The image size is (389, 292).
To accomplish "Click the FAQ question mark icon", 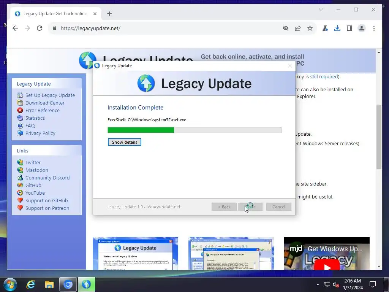I will tap(20, 125).
